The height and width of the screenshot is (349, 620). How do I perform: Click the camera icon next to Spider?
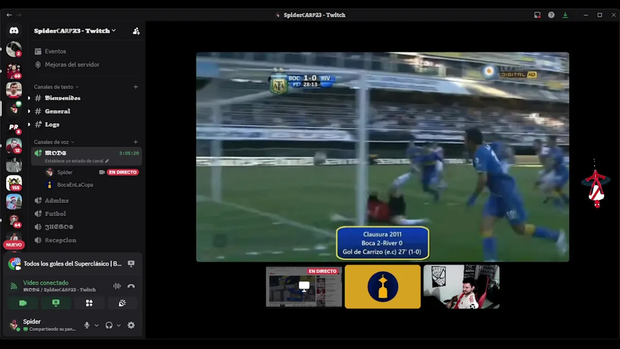[x=102, y=172]
